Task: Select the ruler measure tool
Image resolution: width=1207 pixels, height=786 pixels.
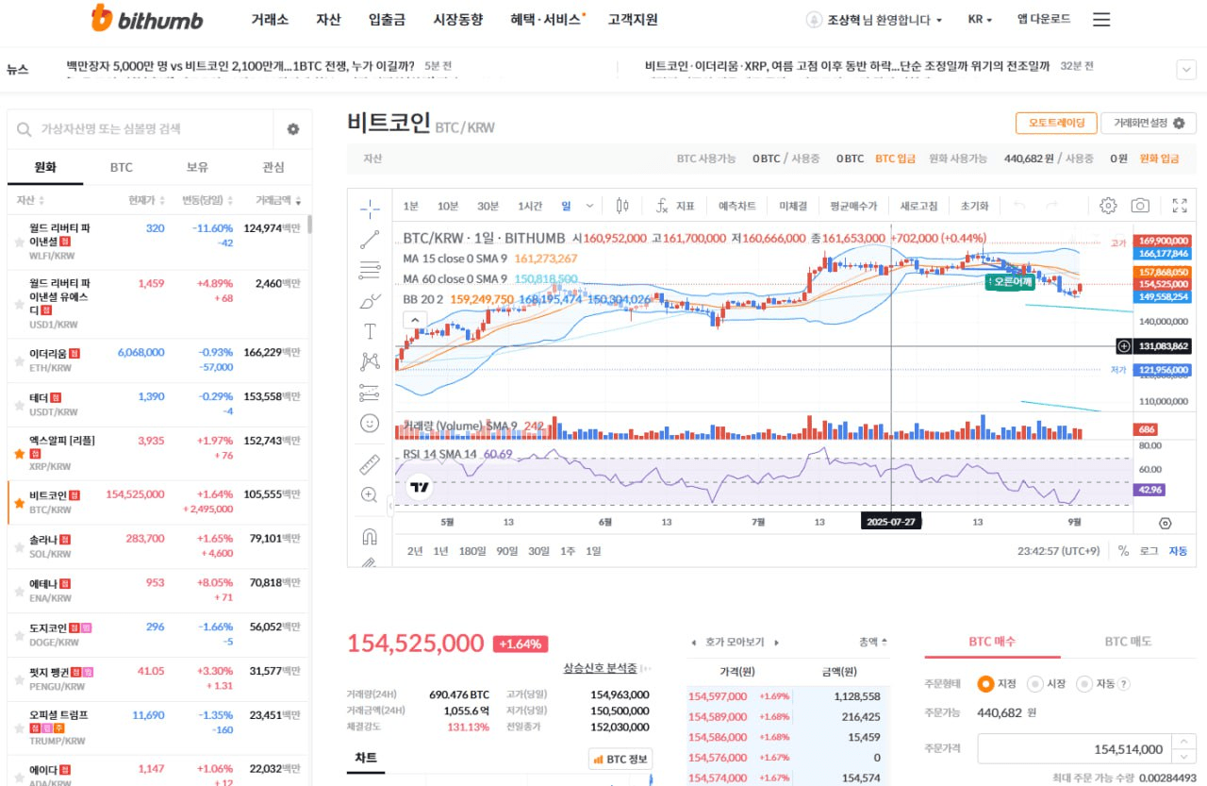Action: [370, 463]
